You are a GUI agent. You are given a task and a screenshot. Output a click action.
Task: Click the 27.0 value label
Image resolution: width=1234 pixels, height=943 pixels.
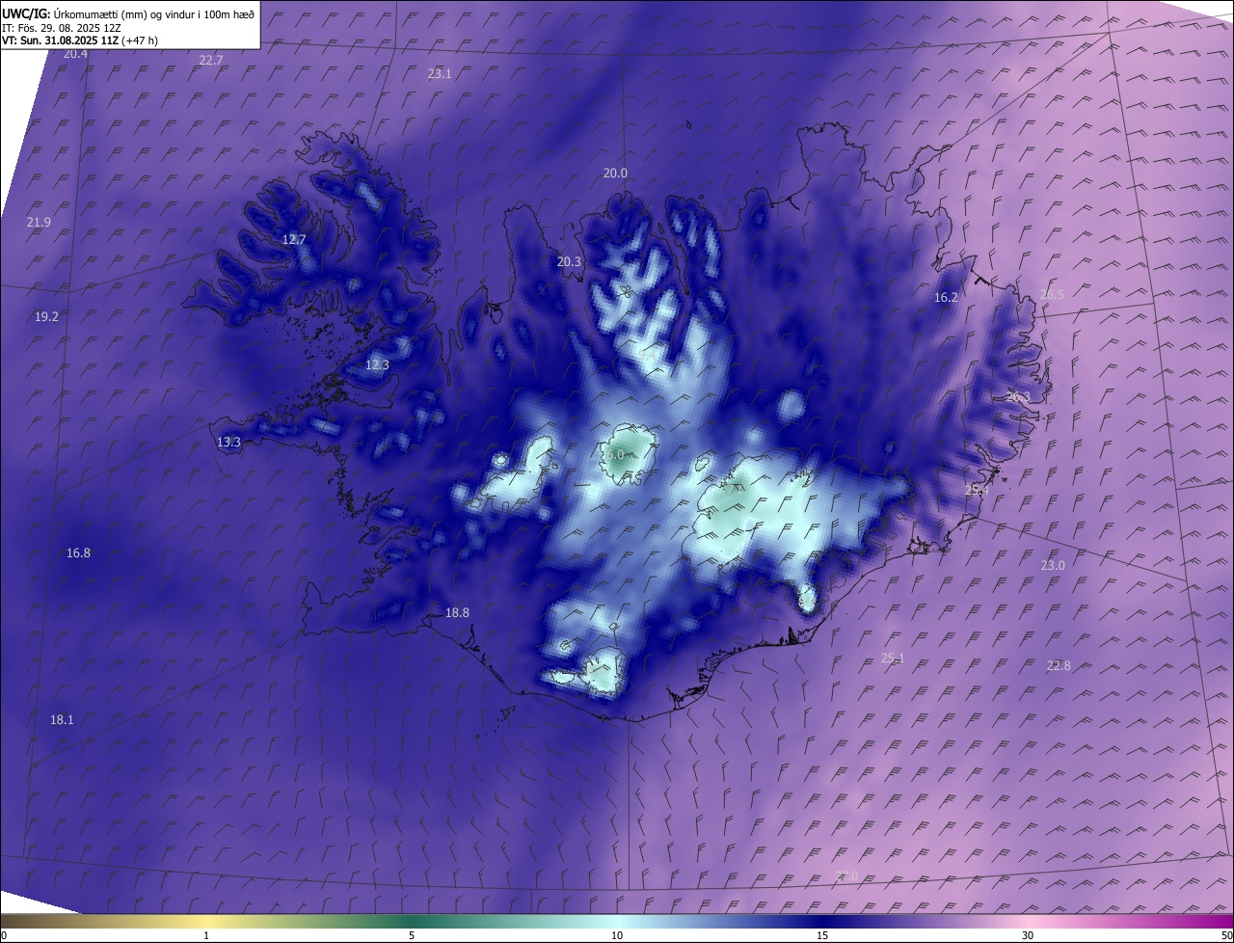point(845,875)
